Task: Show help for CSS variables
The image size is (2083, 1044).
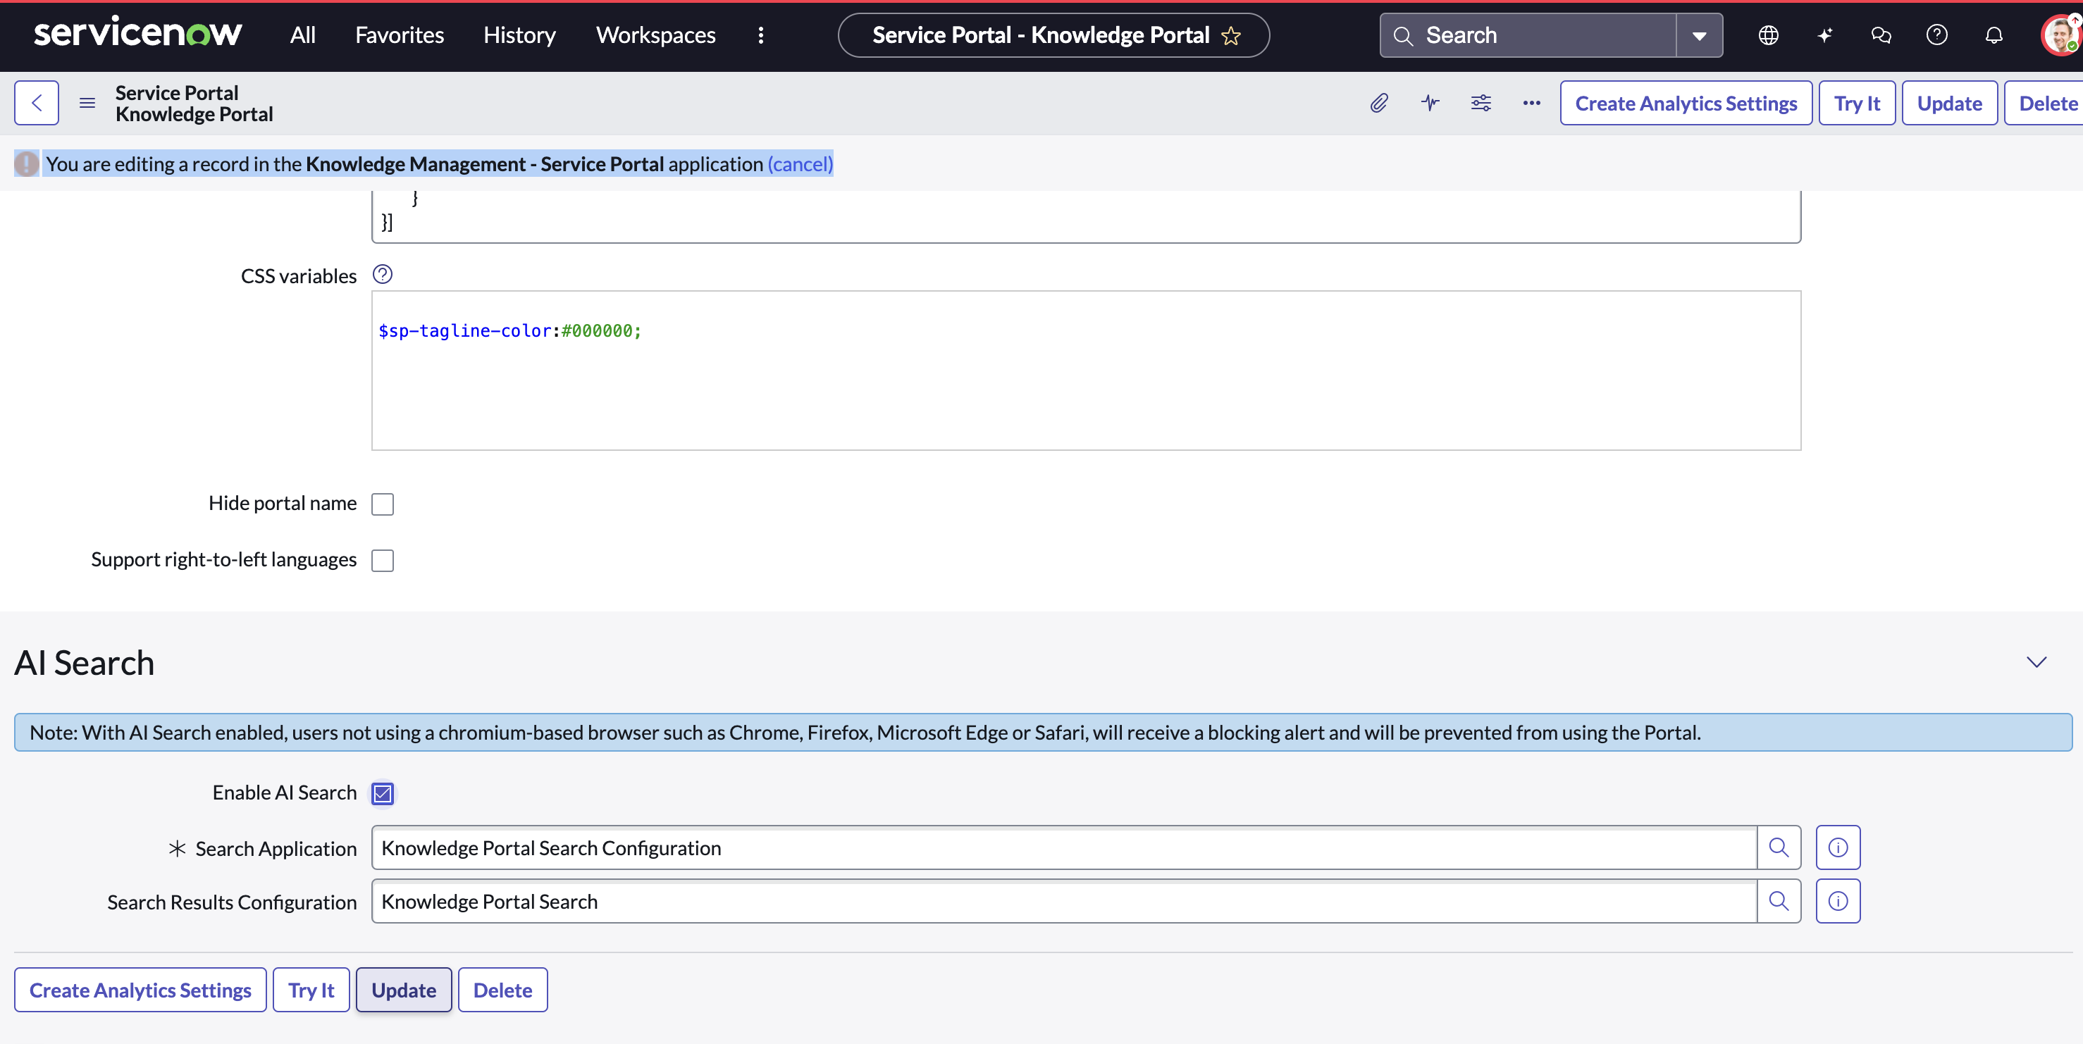Action: point(382,274)
